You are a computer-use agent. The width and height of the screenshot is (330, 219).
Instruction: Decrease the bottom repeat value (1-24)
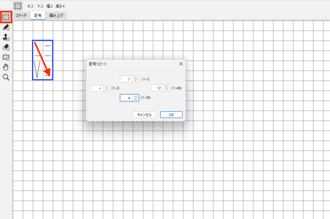click(x=136, y=99)
